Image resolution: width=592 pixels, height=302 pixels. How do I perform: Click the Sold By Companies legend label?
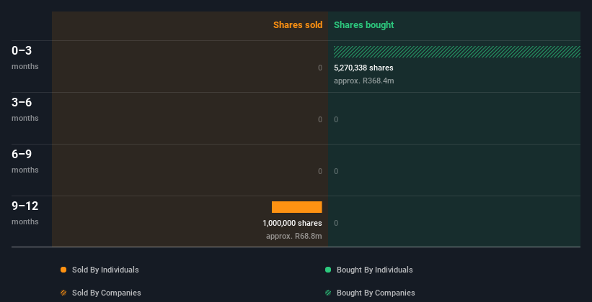click(x=107, y=293)
